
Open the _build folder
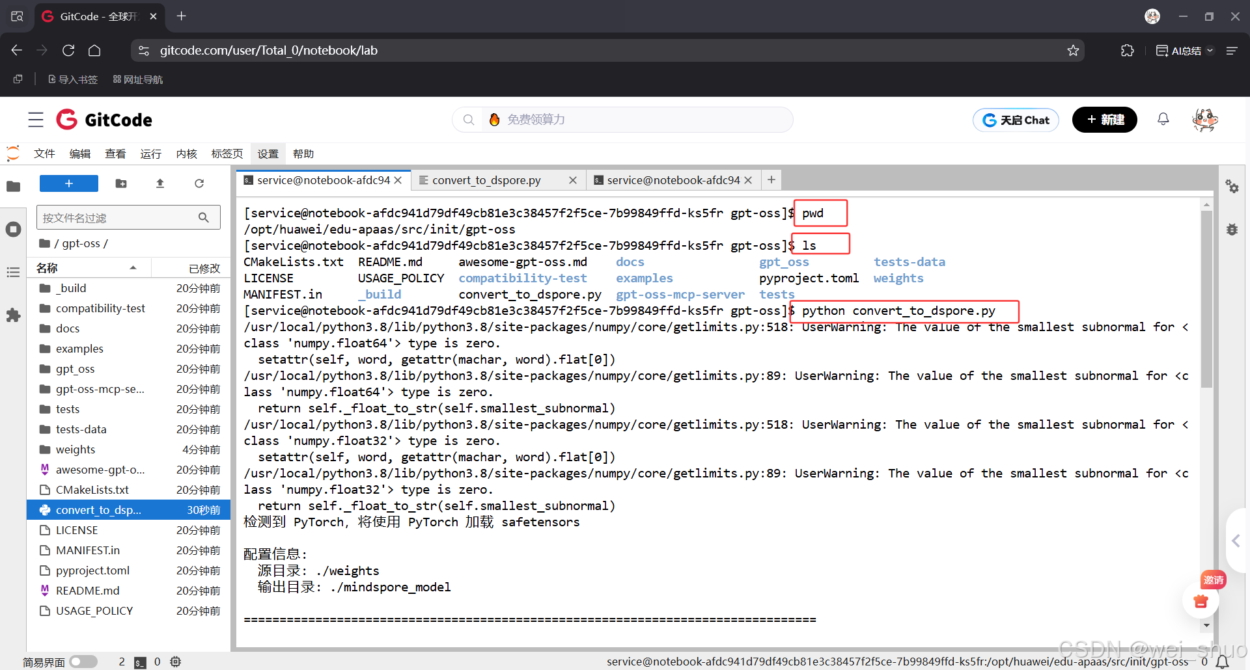coord(128,288)
